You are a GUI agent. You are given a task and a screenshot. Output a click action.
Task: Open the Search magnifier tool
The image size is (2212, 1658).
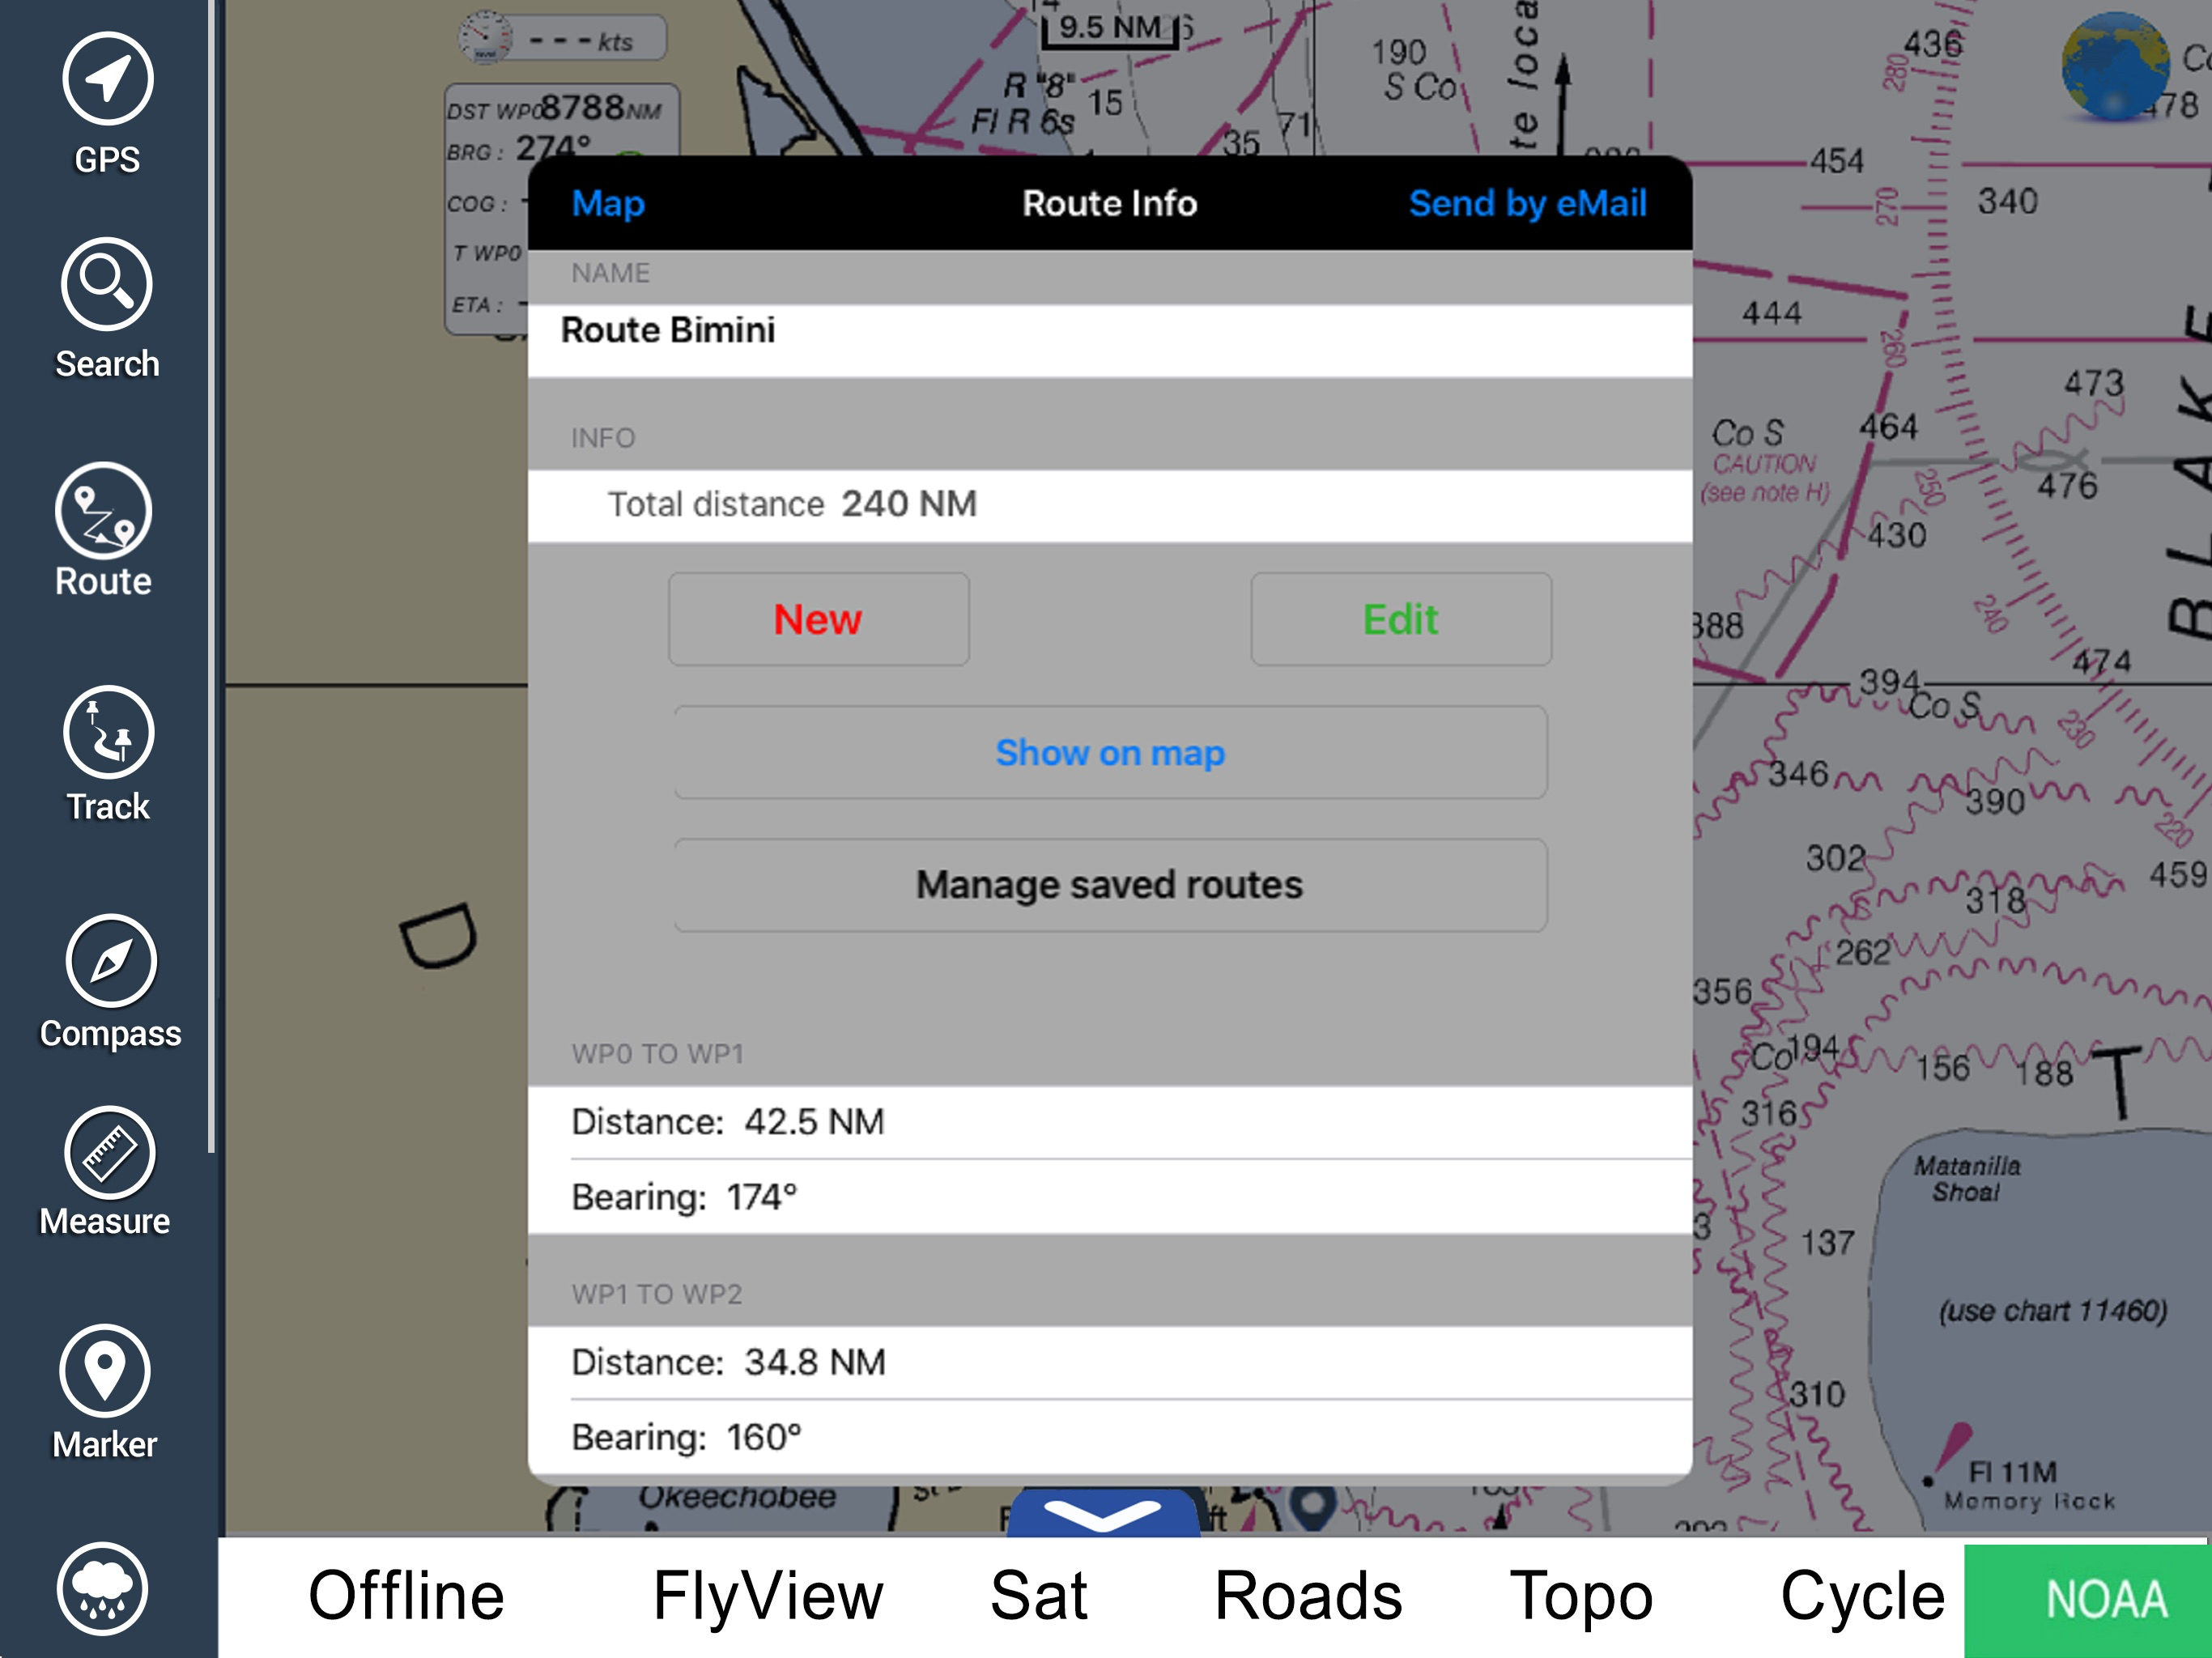106,284
